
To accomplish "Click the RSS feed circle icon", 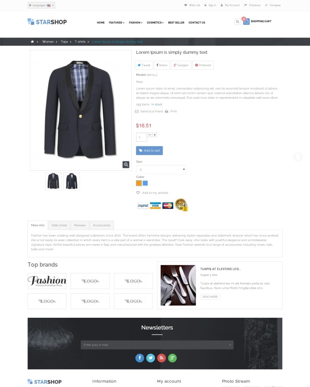I will [x=162, y=358].
